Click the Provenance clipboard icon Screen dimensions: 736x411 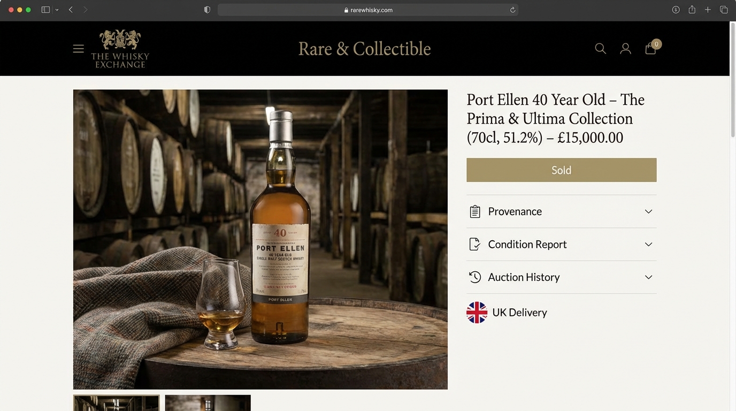point(474,211)
